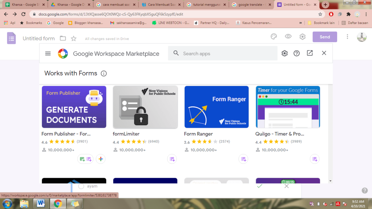This screenshot has width=372, height=209.
Task: Expand hidden bookmarks chevron
Action: [300, 23]
